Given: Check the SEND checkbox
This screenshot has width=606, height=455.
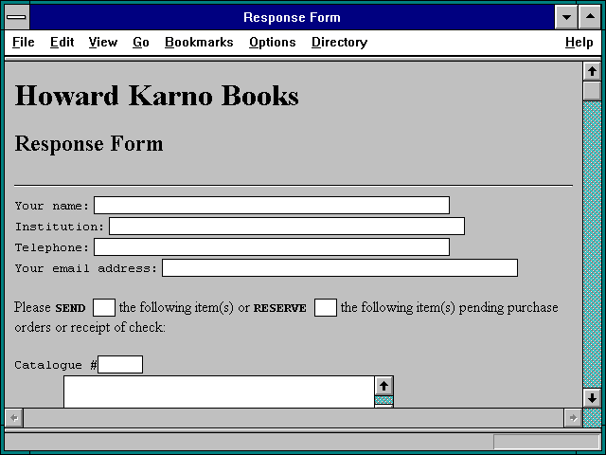Looking at the screenshot, I should [x=104, y=307].
